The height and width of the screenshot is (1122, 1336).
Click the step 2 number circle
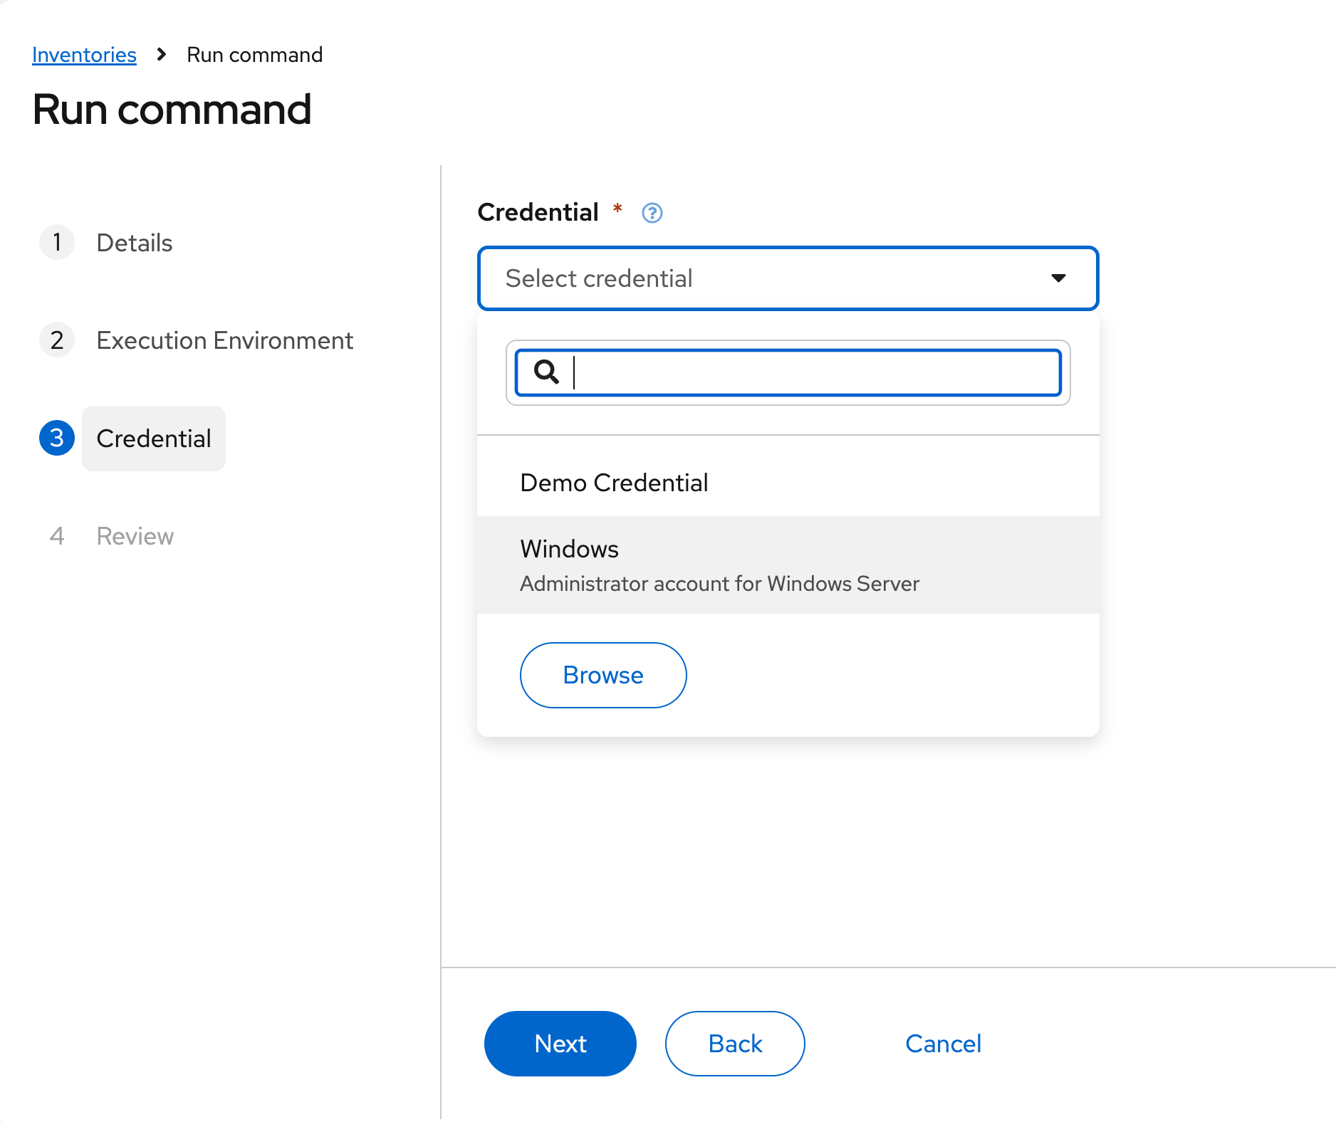[57, 340]
